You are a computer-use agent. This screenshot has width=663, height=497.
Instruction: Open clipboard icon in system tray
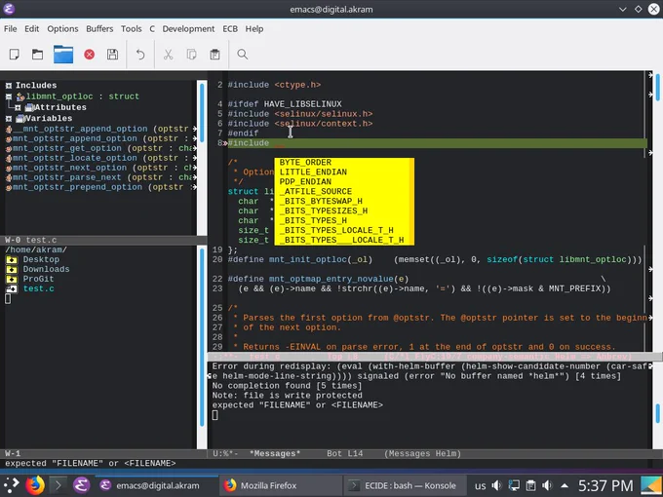(530, 485)
